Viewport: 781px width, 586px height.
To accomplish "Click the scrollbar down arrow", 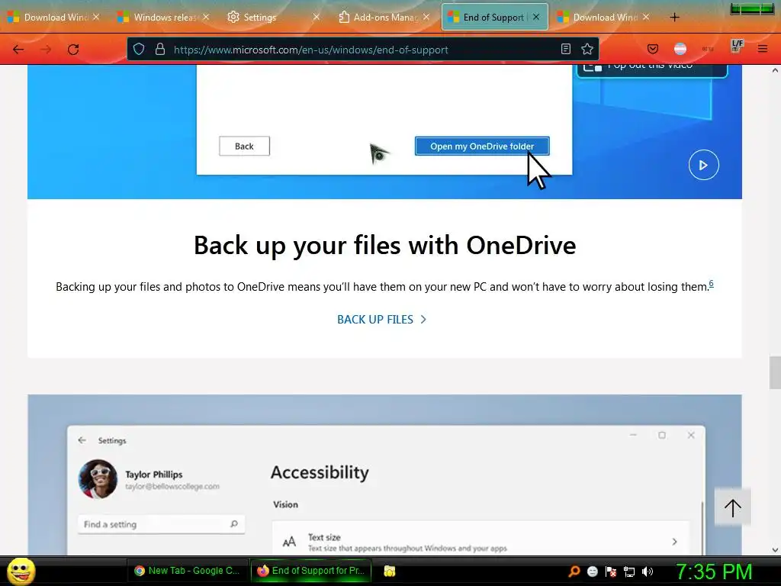I will (775, 549).
